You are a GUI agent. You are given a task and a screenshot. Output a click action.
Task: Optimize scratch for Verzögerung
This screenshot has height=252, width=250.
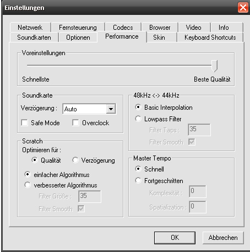point(75,160)
